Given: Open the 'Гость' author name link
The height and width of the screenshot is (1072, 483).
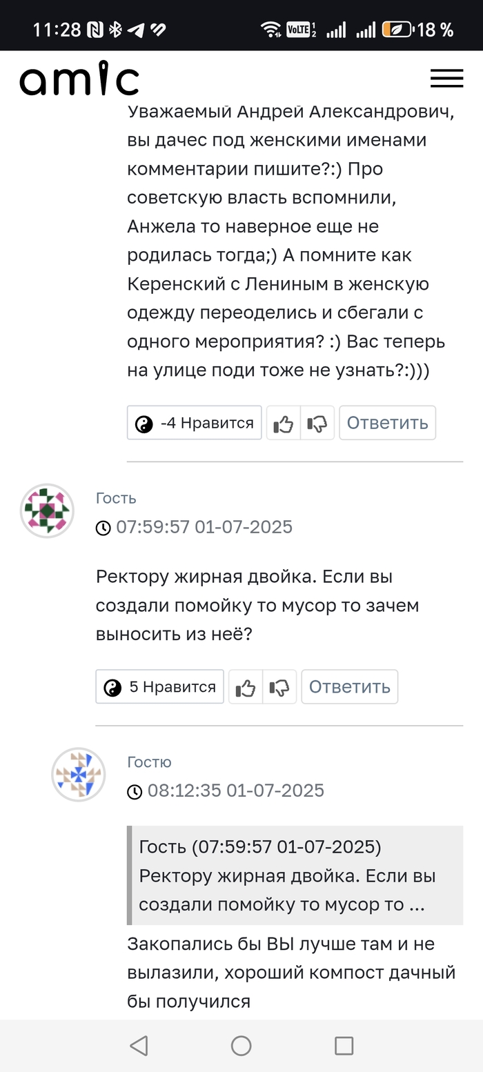Looking at the screenshot, I should coord(116,498).
